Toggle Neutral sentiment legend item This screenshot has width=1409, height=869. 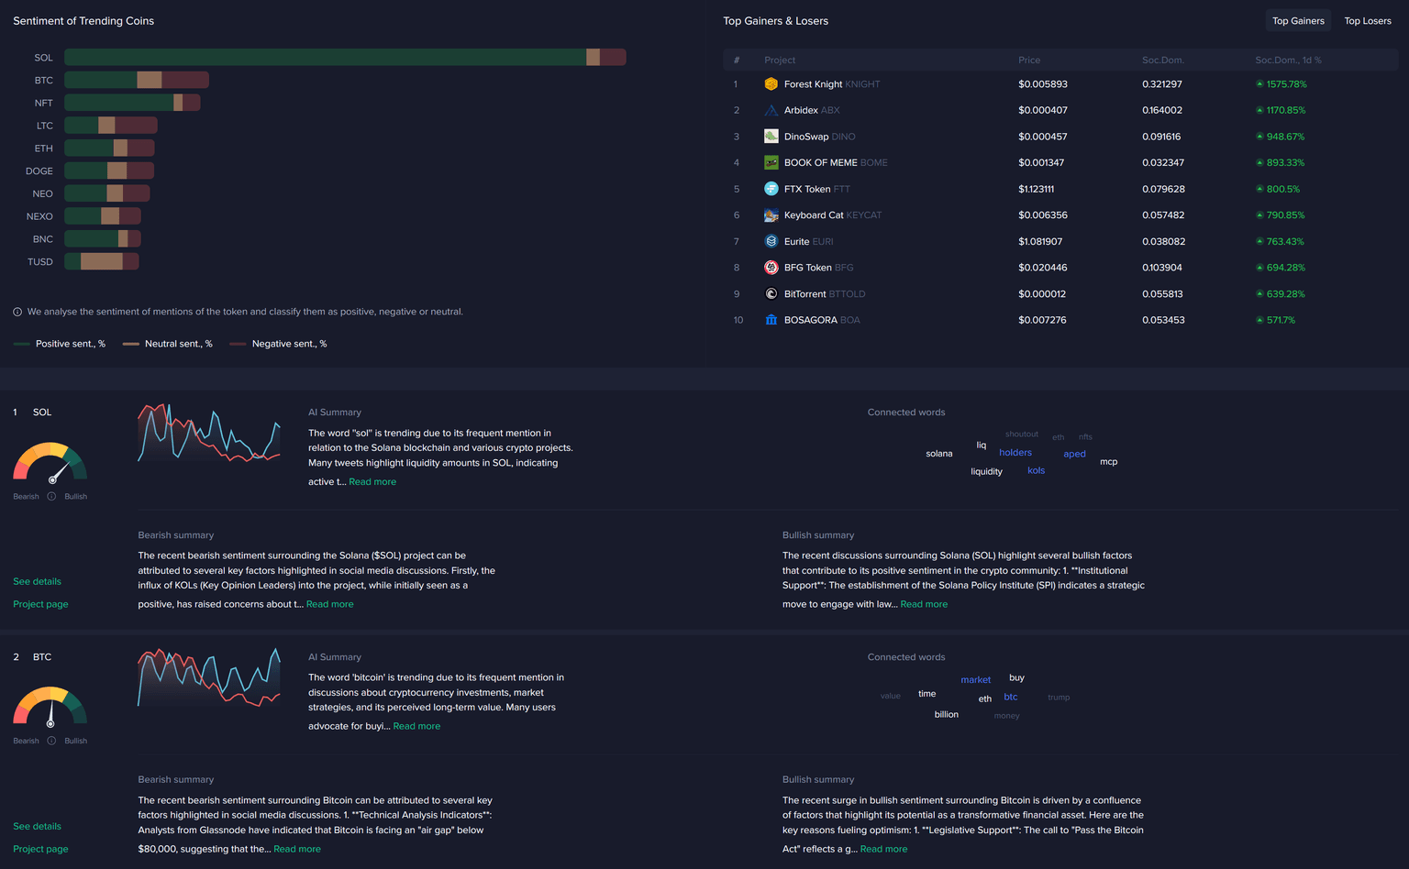pos(168,344)
